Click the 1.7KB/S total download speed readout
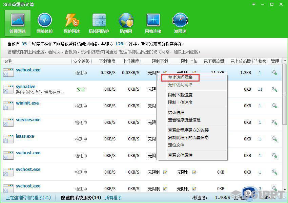Image resolution: width=288 pixels, height=203 pixels. tap(222, 198)
